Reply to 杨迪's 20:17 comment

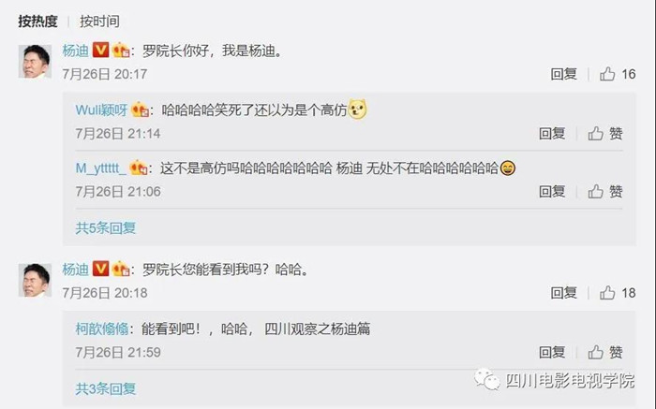pos(563,74)
